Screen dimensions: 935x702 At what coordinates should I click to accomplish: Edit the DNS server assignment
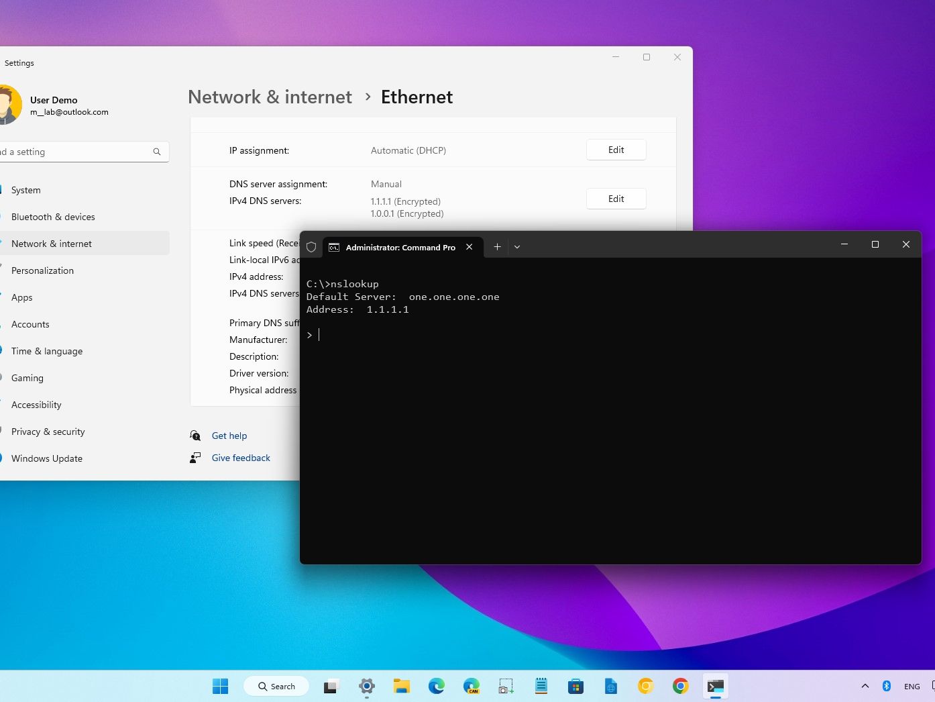(x=616, y=199)
